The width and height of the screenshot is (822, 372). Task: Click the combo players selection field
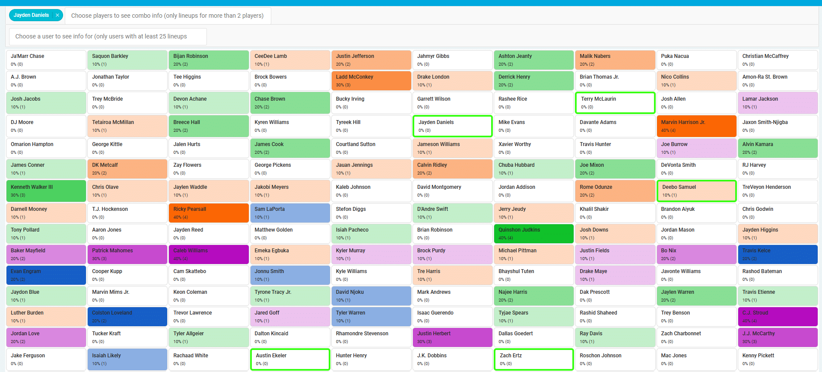167,16
